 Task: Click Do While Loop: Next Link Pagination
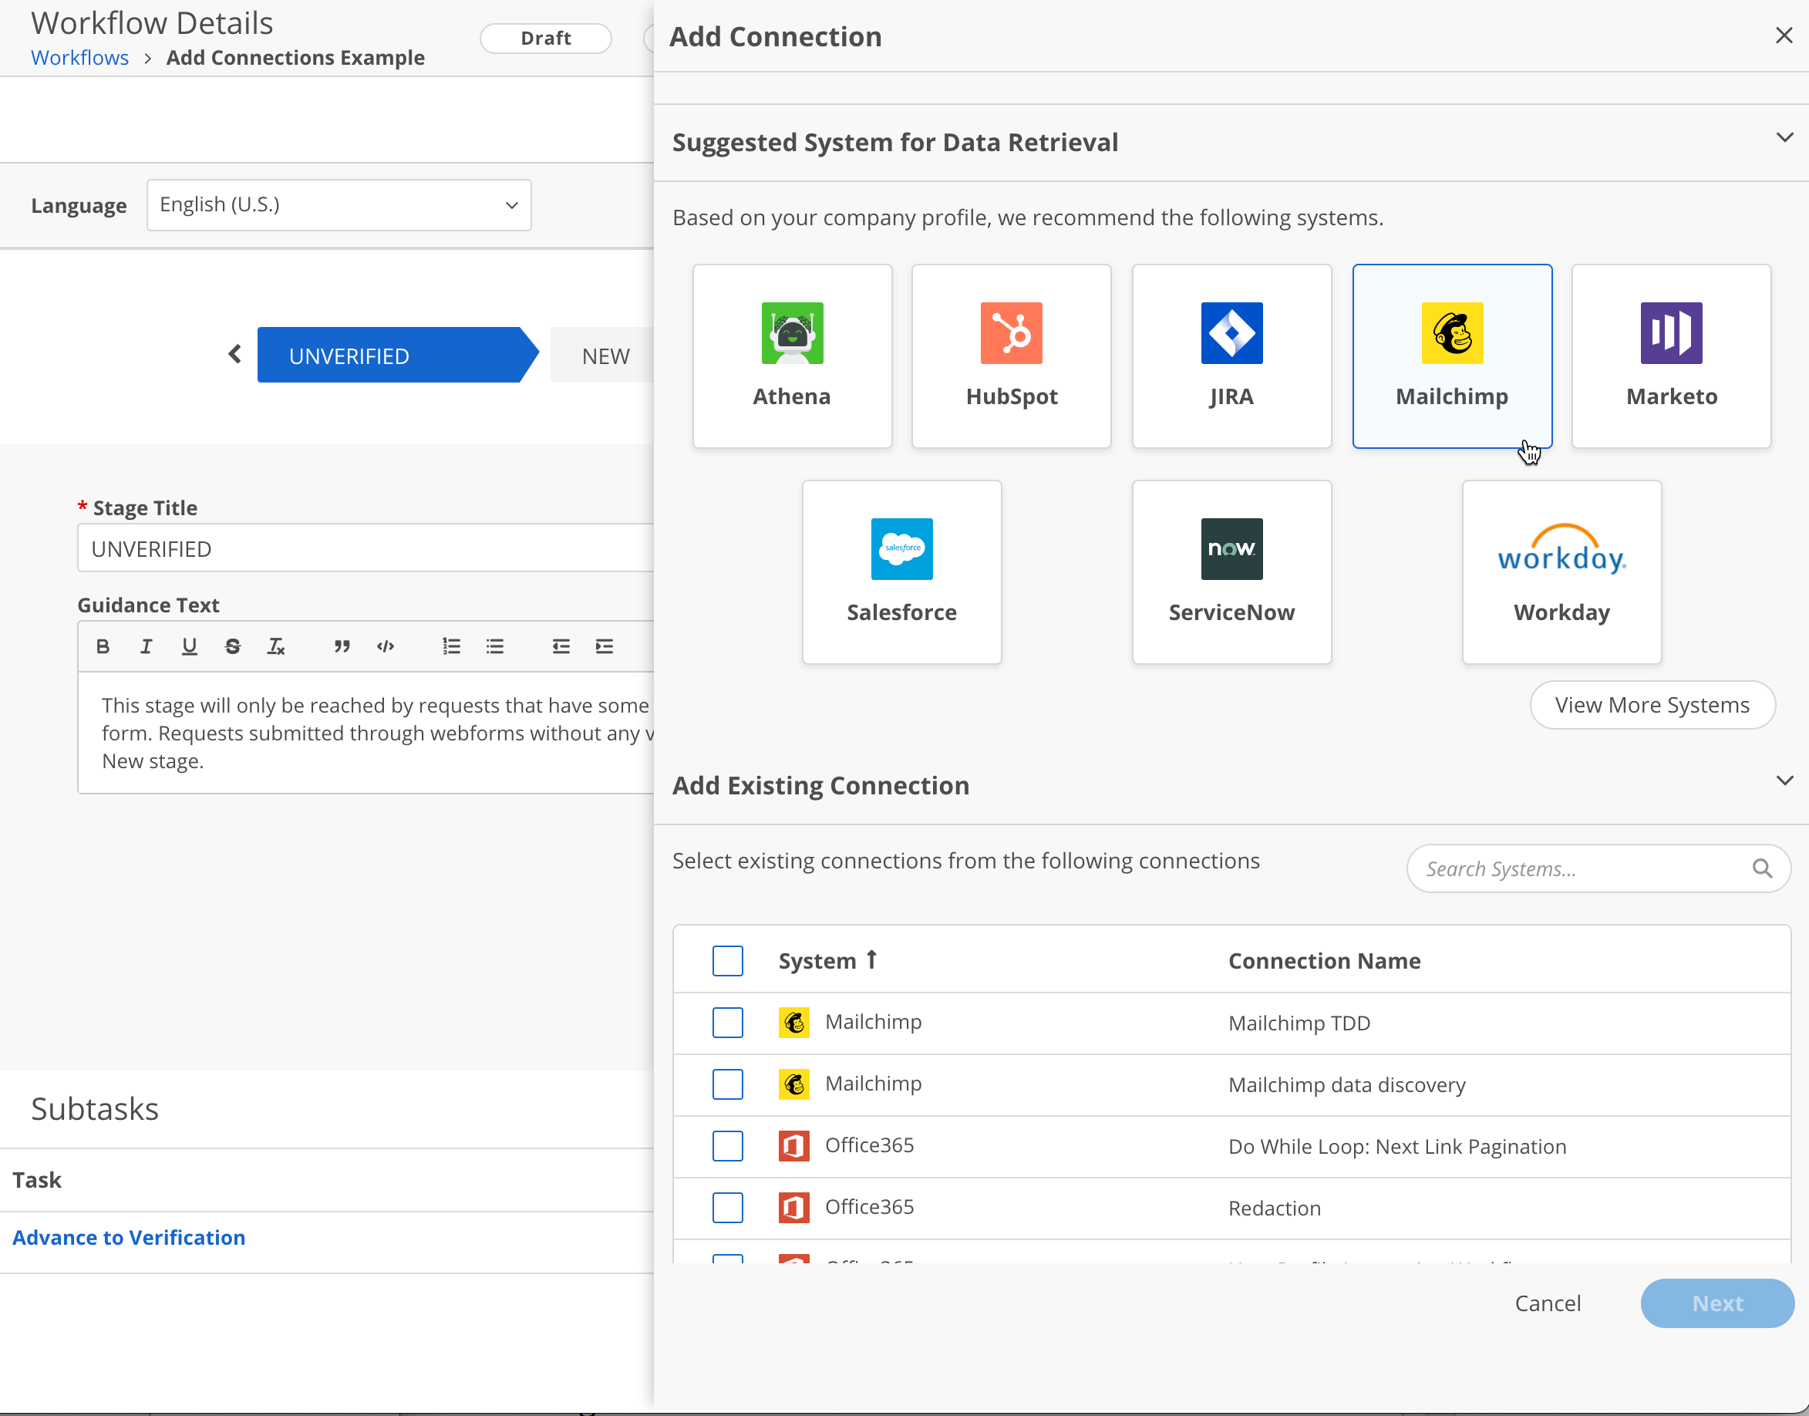(x=1396, y=1146)
